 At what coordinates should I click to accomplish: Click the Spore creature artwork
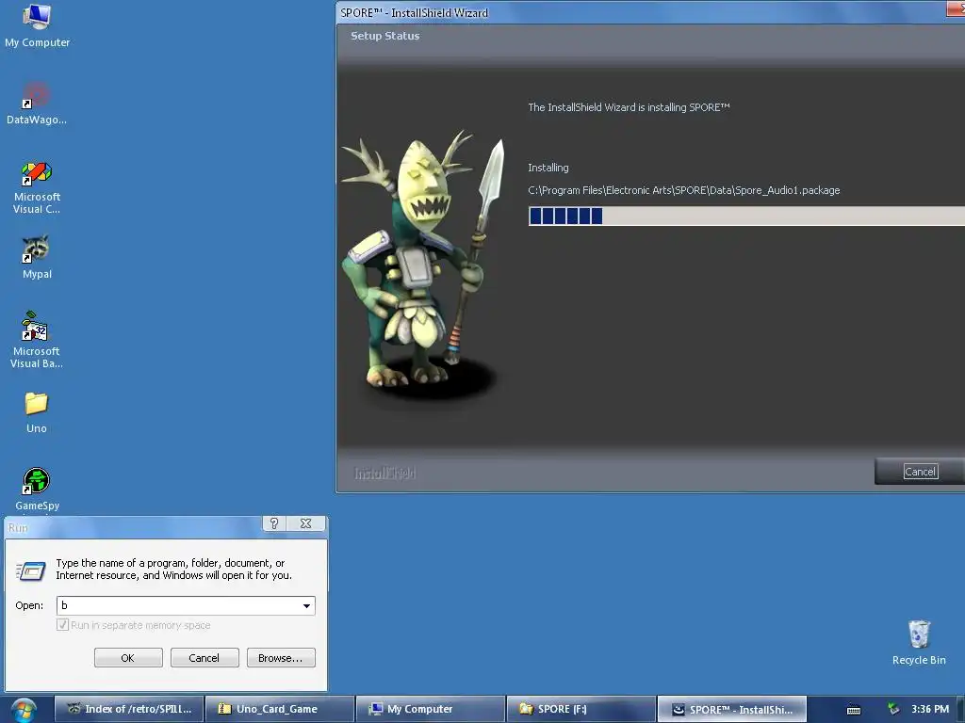coord(425,265)
